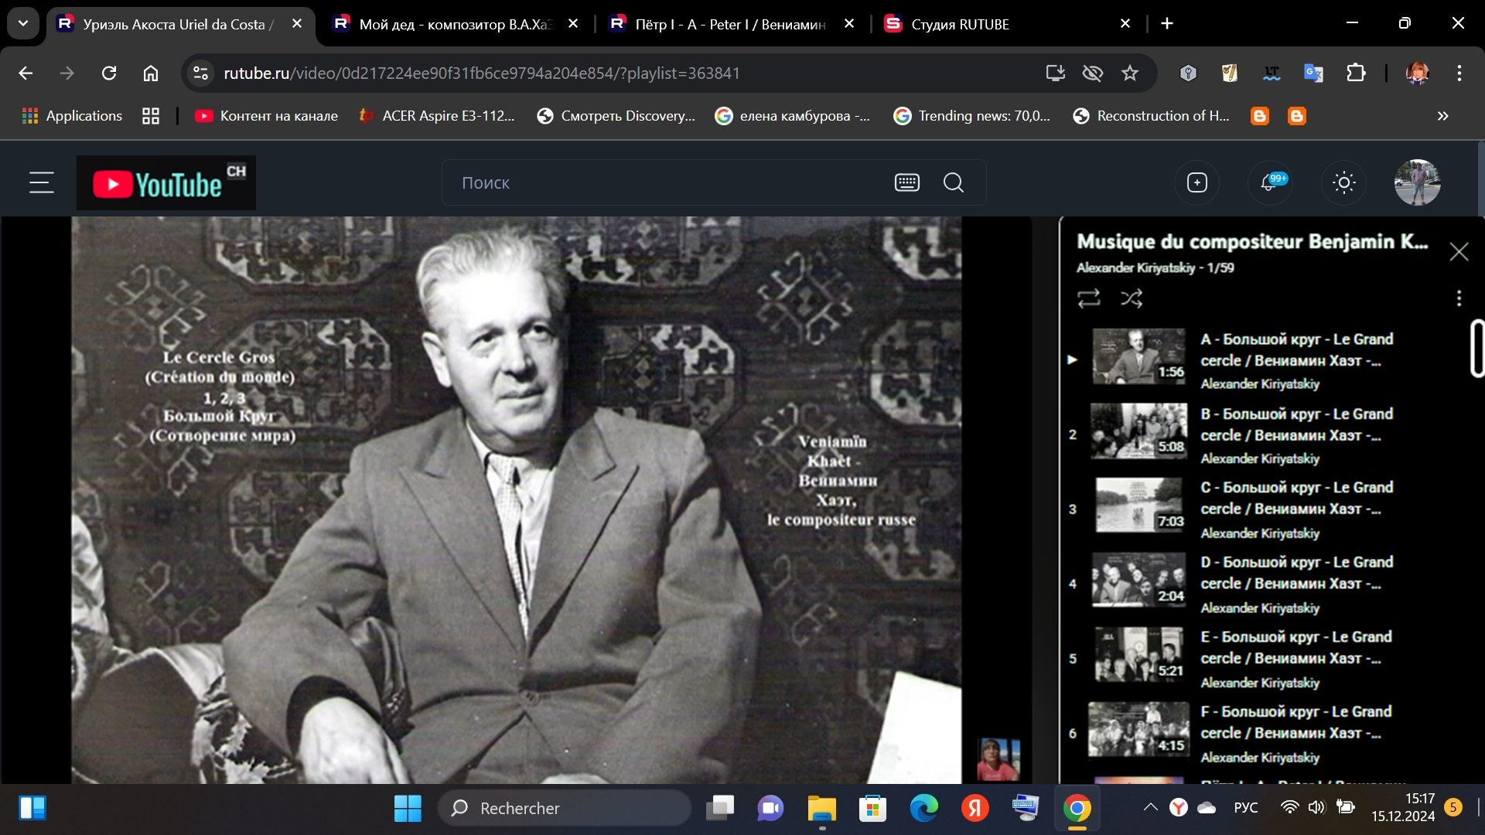
Task: Click the search magnifier icon
Action: pos(954,183)
